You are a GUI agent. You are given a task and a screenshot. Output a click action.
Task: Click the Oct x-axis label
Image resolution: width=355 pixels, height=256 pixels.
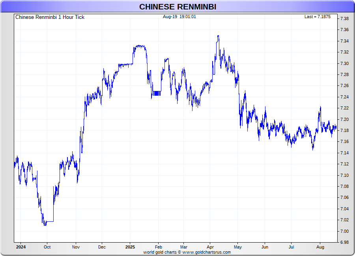(x=47, y=247)
